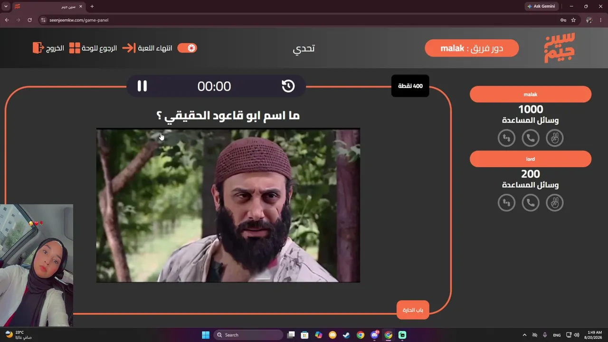
Task: Open the saved passwords key icon
Action: tap(563, 20)
